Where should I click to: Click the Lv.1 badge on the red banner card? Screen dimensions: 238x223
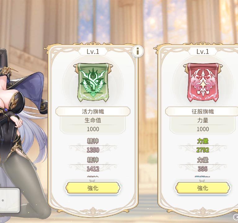[x=203, y=52]
